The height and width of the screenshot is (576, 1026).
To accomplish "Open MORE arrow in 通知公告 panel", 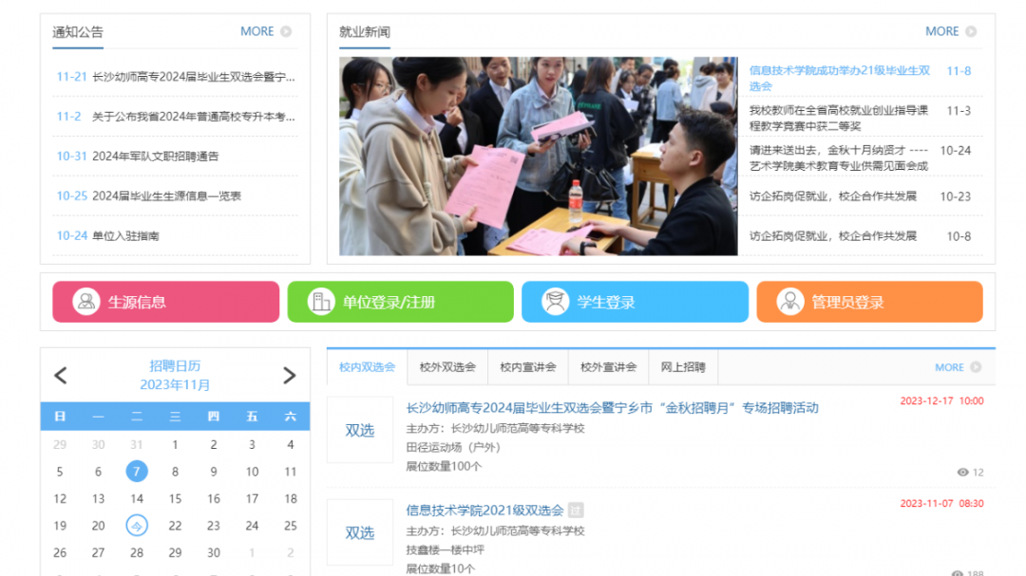I will click(x=286, y=31).
